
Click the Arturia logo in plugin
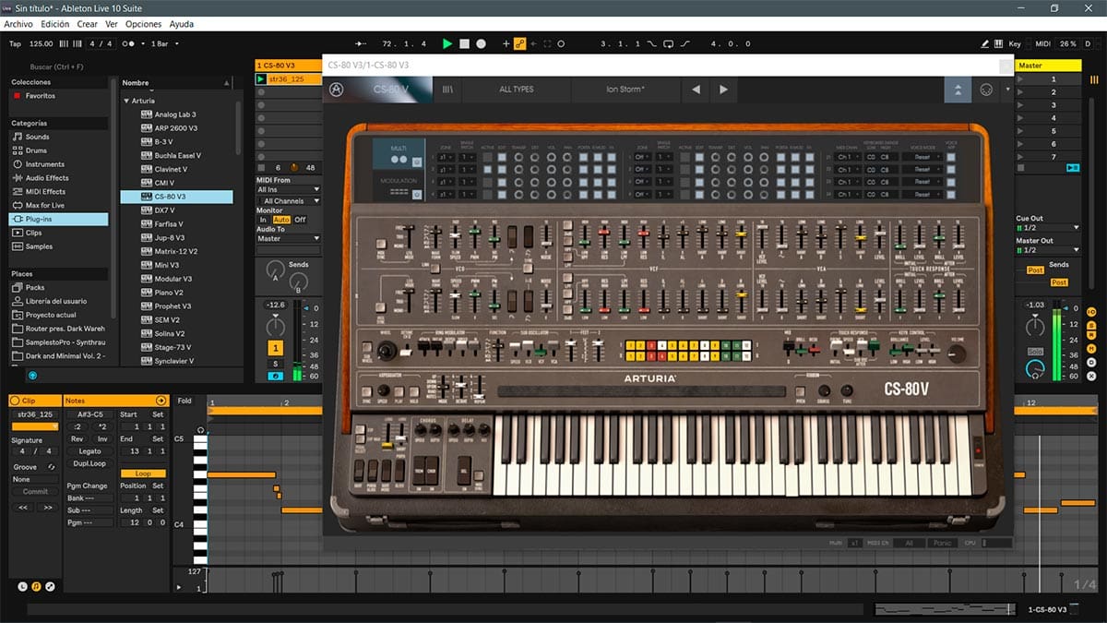[337, 90]
